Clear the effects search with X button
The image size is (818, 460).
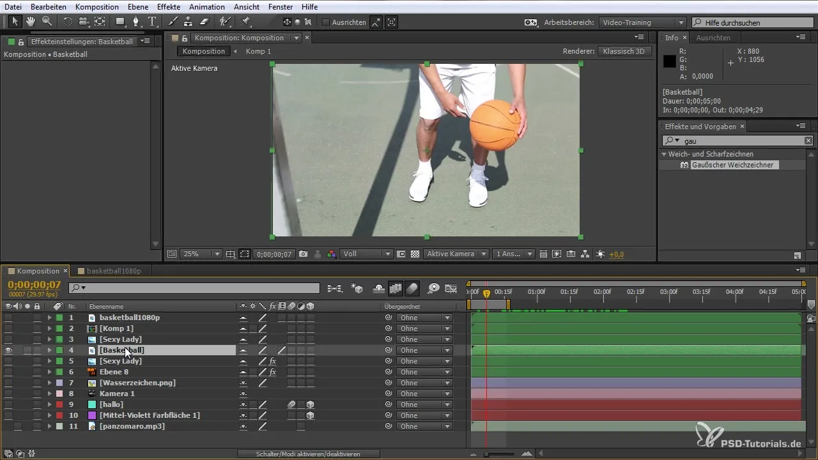808,141
